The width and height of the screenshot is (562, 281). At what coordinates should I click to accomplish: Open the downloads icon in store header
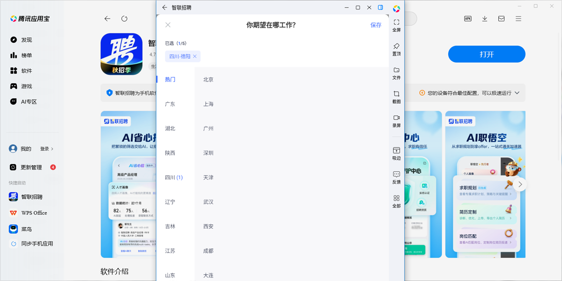click(485, 19)
